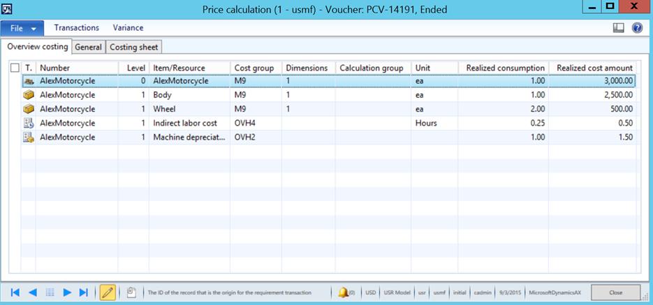Open the Variance menu
The width and height of the screenshot is (653, 305).
128,28
